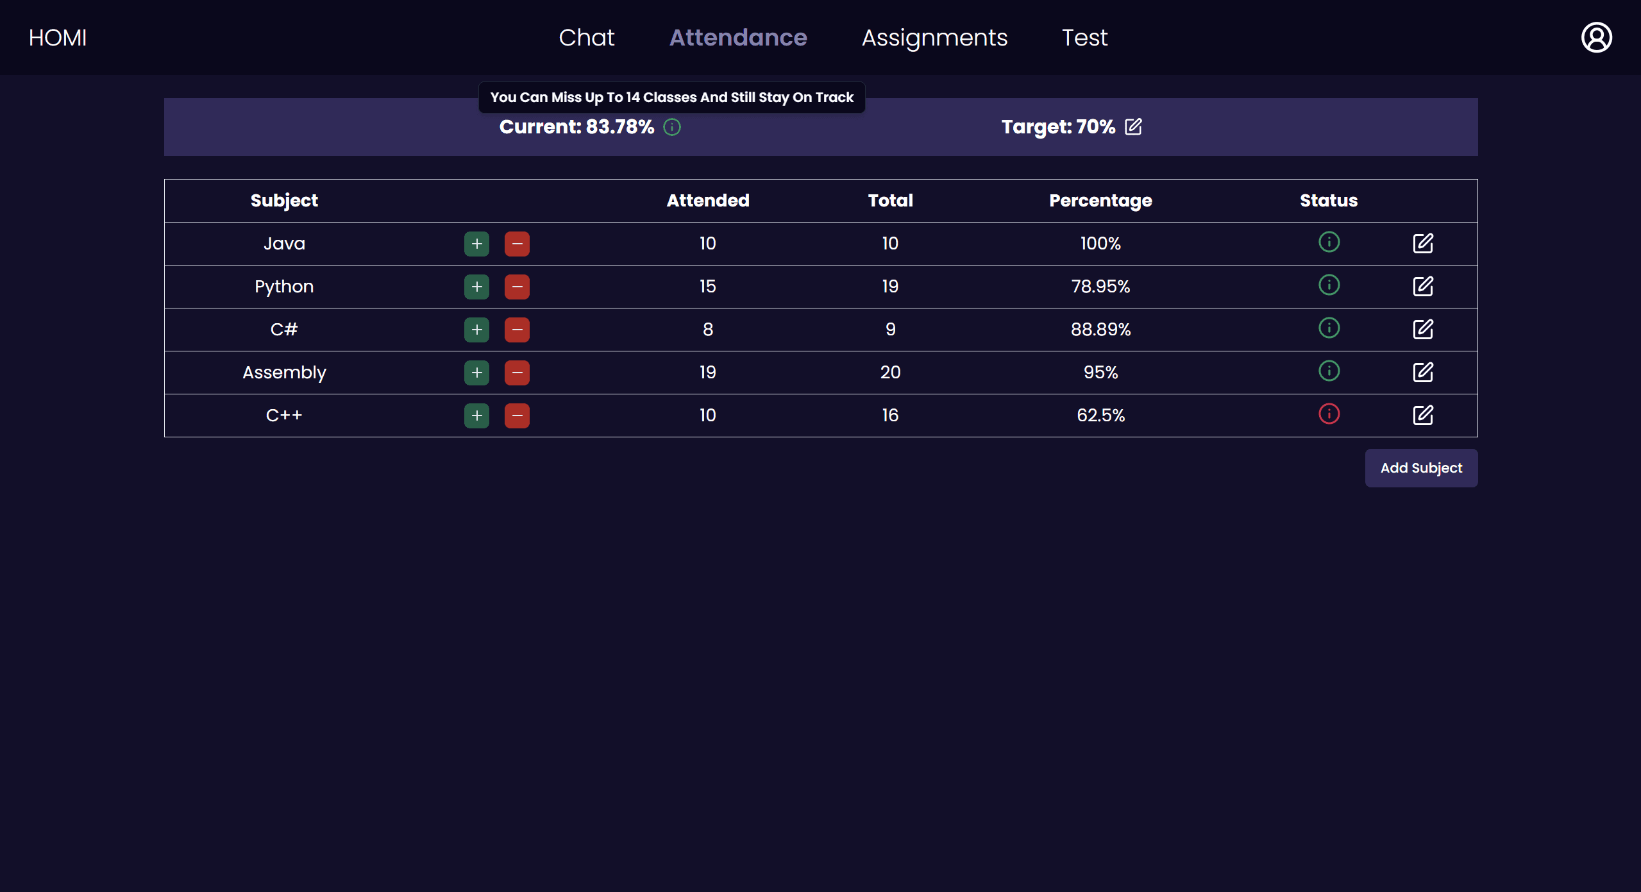
Task: Click the Percentage column header
Action: click(1100, 201)
